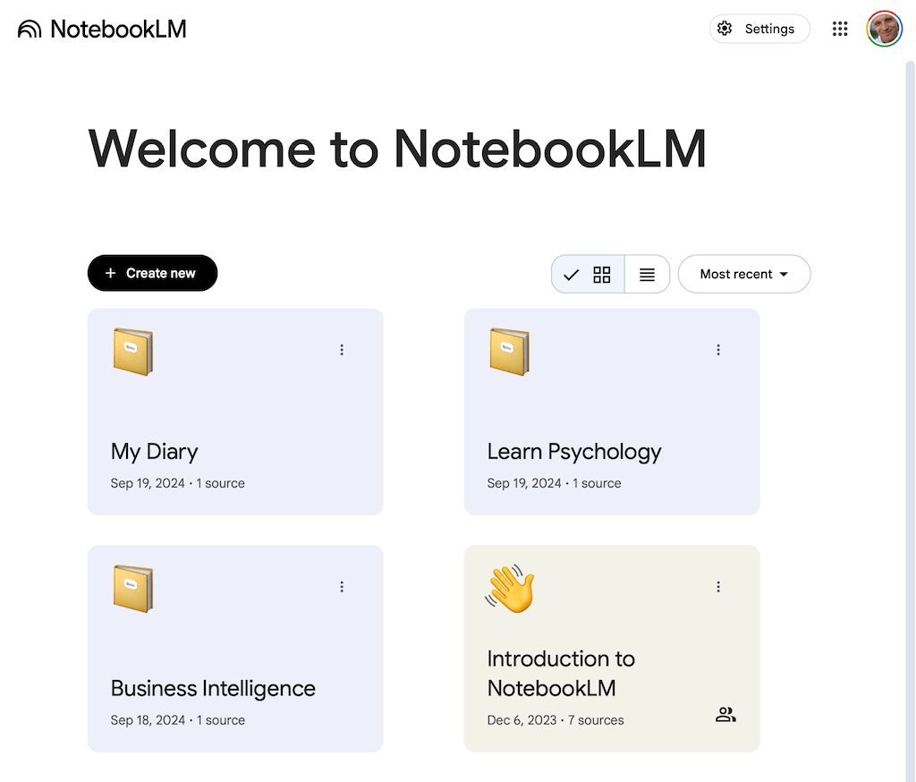Switch to list view layout
Viewport: 916px width, 782px height.
[647, 274]
